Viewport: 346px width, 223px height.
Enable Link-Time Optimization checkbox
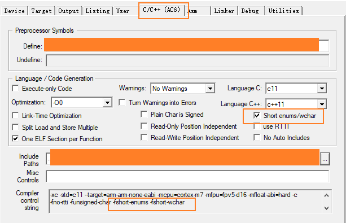point(15,116)
